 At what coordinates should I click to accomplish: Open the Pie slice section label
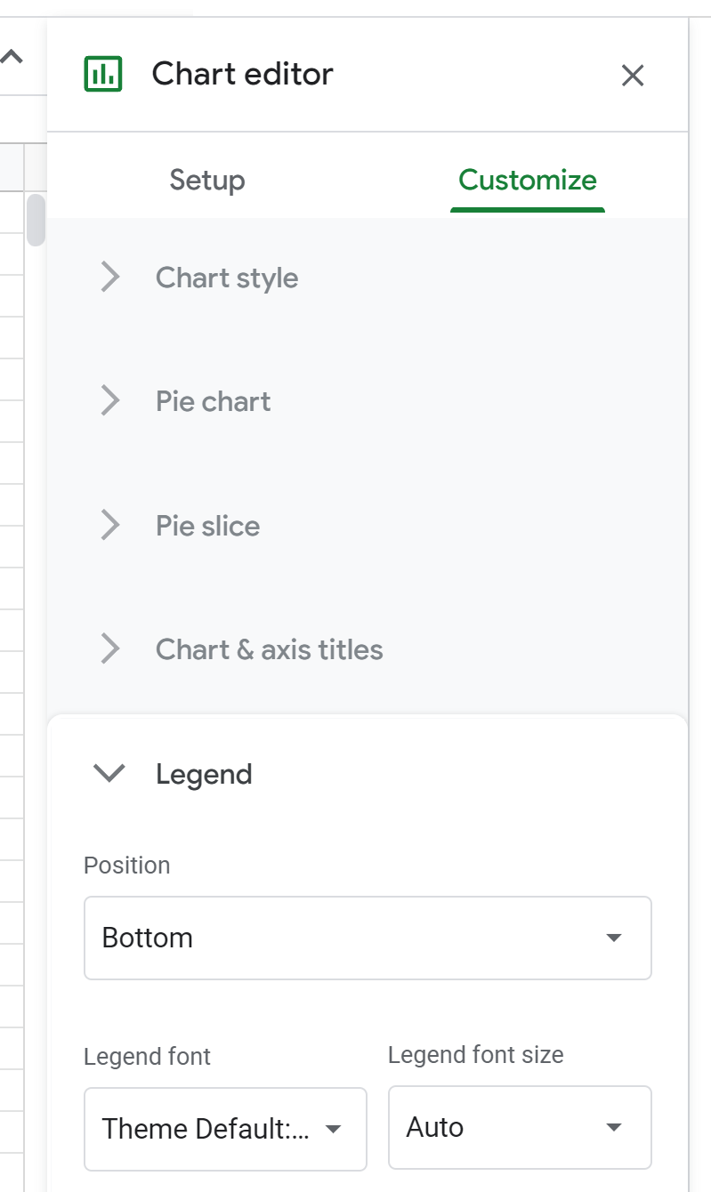(x=208, y=526)
